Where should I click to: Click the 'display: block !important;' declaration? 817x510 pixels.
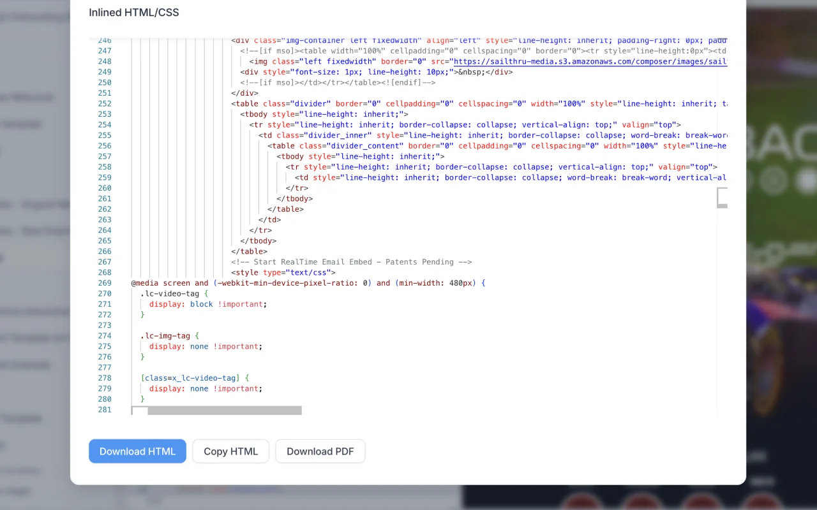pos(208,304)
